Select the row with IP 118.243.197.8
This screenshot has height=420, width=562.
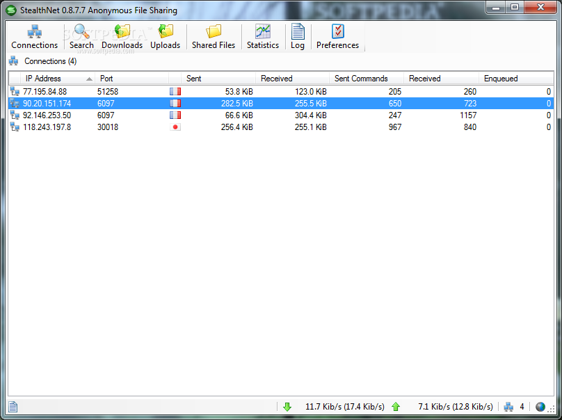pyautogui.click(x=281, y=127)
